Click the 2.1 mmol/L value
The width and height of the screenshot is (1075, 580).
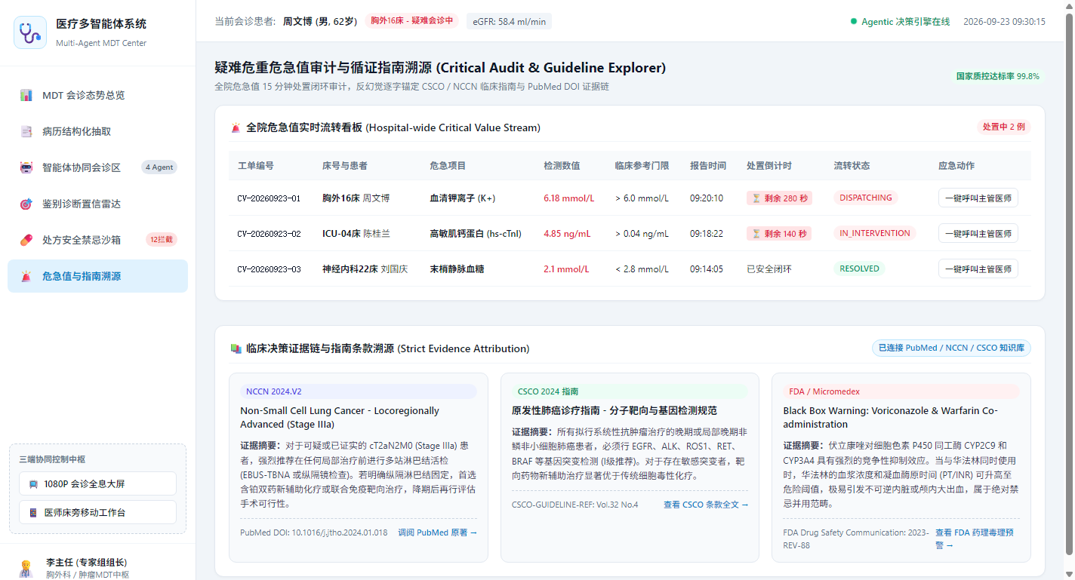565,269
